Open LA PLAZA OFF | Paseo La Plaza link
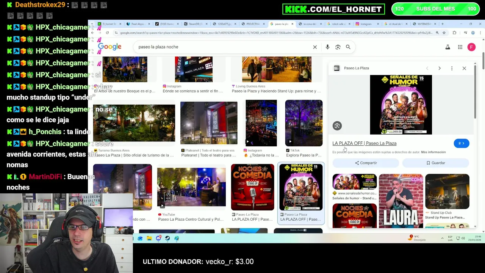Image resolution: width=485 pixels, height=273 pixels. (x=365, y=143)
